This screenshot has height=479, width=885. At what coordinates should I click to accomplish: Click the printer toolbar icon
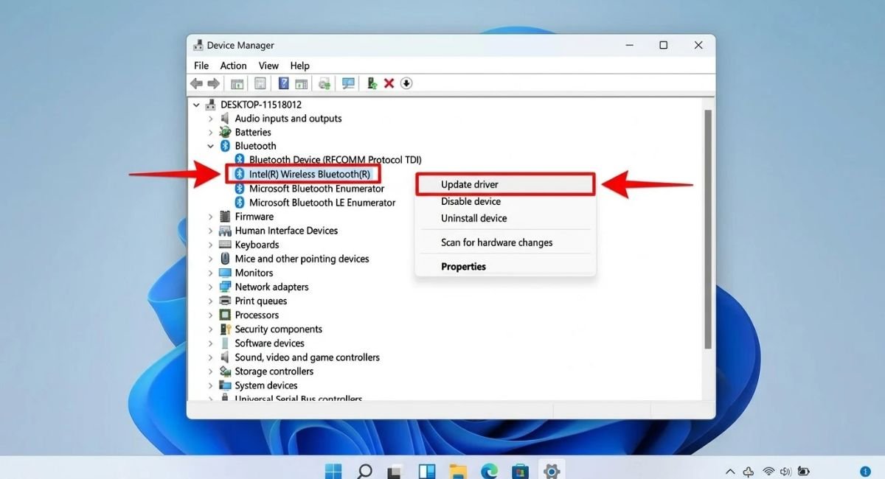(x=324, y=83)
